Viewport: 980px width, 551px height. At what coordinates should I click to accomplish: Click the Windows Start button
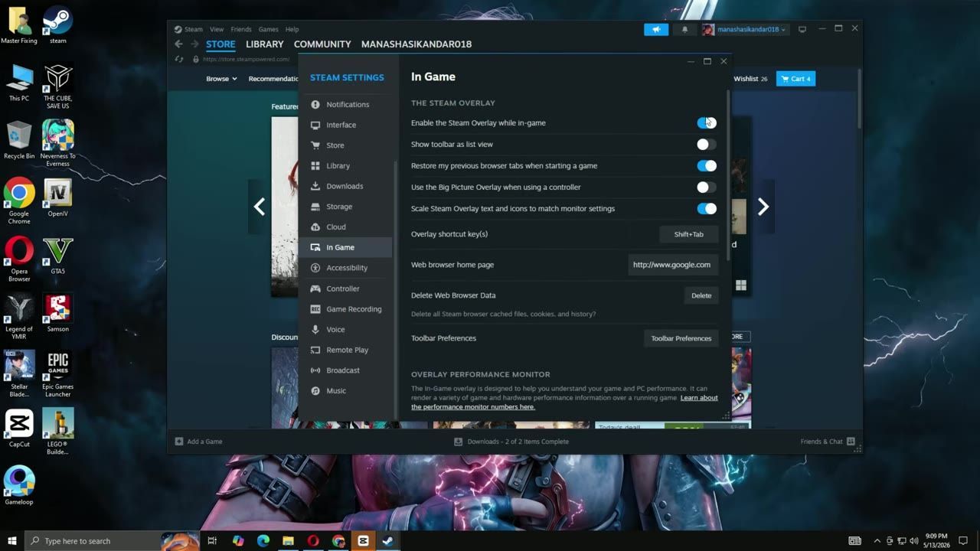click(x=12, y=541)
